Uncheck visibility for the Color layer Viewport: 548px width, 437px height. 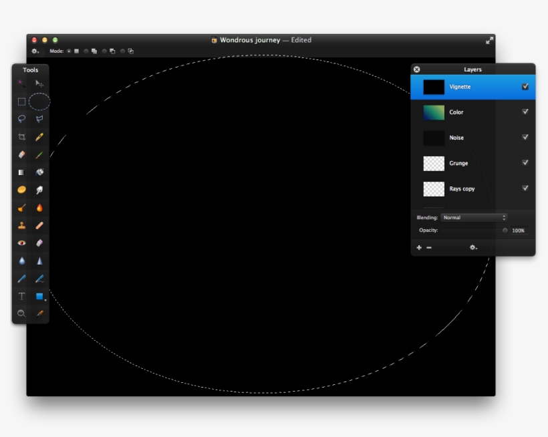click(x=526, y=112)
